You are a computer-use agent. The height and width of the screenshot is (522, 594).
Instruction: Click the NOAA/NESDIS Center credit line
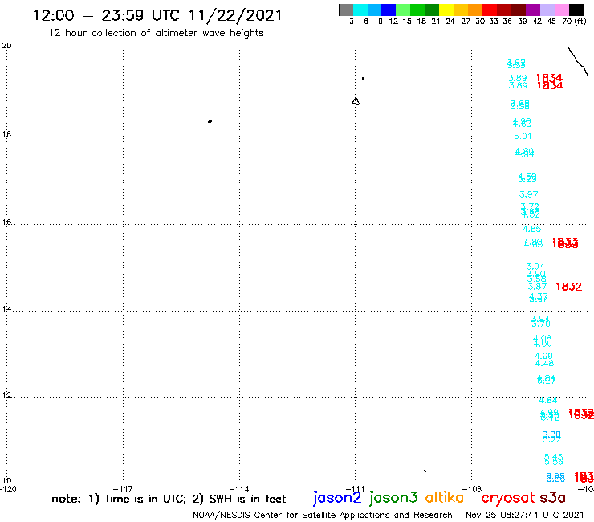click(x=323, y=515)
